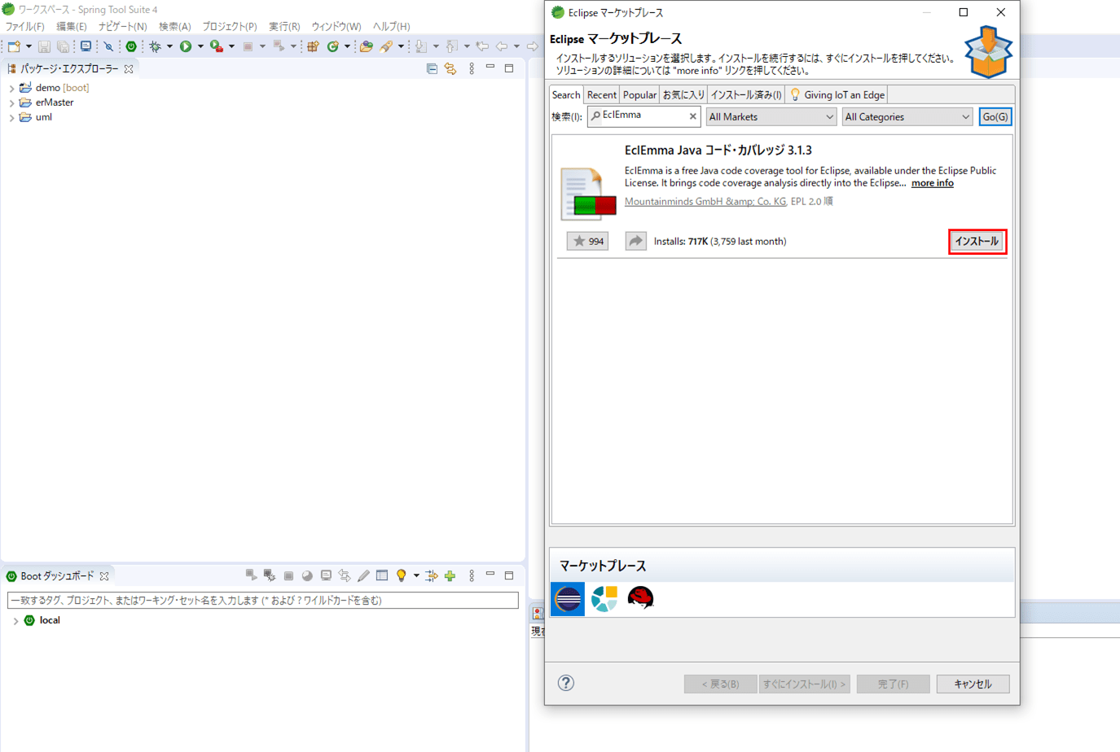Click the Debug bug toolbar icon
The image size is (1120, 752).
click(155, 46)
